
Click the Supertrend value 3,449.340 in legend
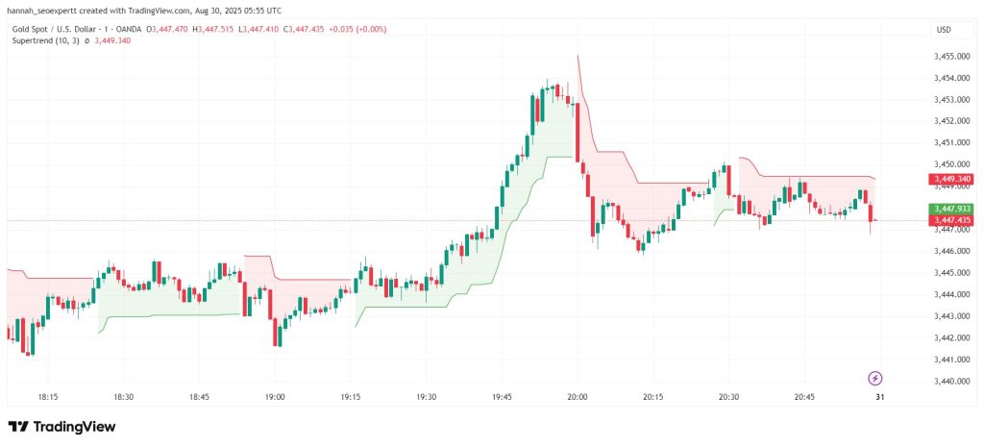pos(112,40)
